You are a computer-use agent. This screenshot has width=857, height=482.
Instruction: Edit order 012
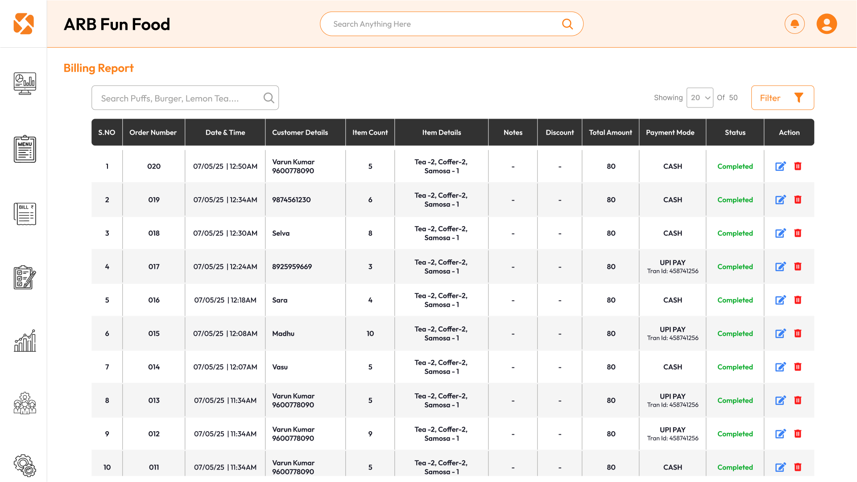point(780,434)
